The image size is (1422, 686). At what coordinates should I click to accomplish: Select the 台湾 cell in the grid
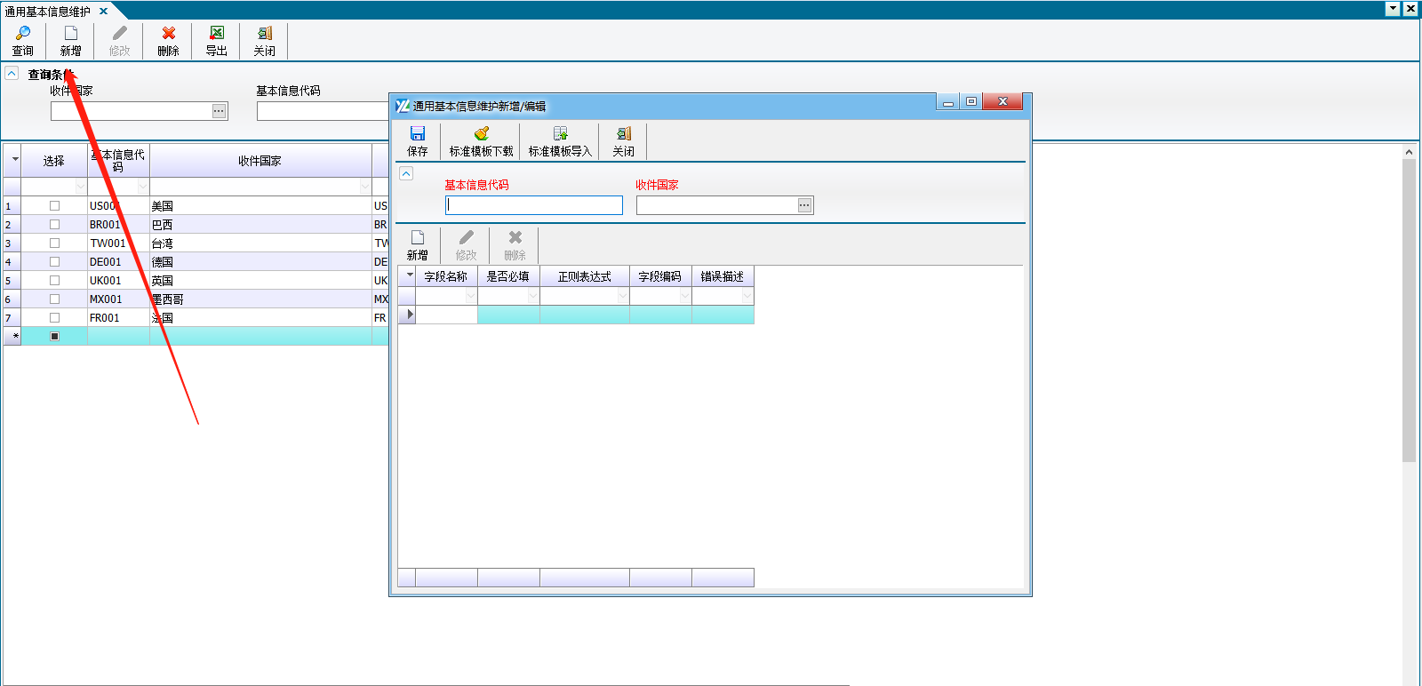260,243
